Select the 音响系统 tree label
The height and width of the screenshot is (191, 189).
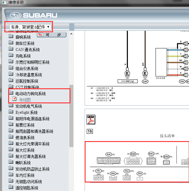[x=23, y=37]
